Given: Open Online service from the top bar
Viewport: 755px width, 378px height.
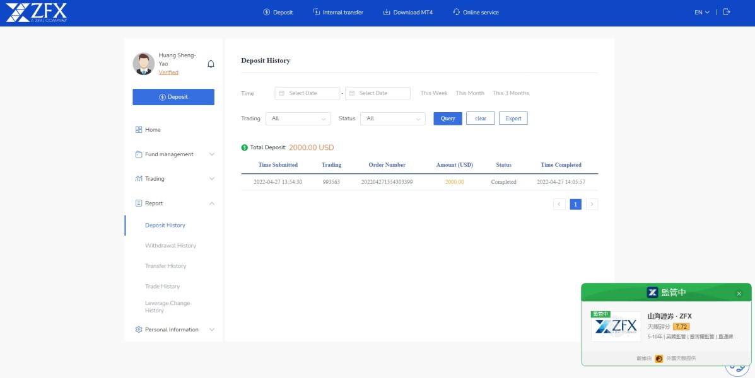Looking at the screenshot, I should (x=476, y=13).
